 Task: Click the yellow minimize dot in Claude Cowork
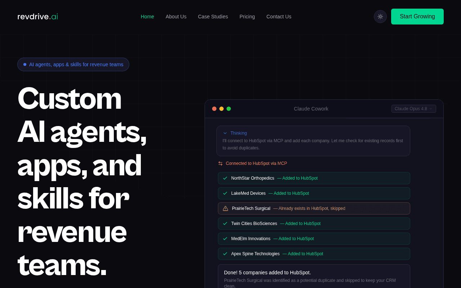click(221, 109)
